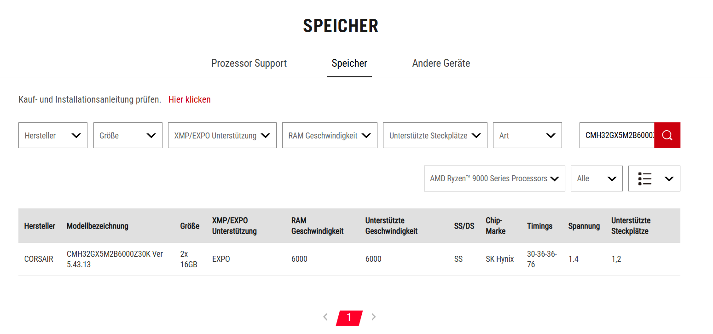Click the RAM Geschwindigkeit column header

click(x=317, y=225)
